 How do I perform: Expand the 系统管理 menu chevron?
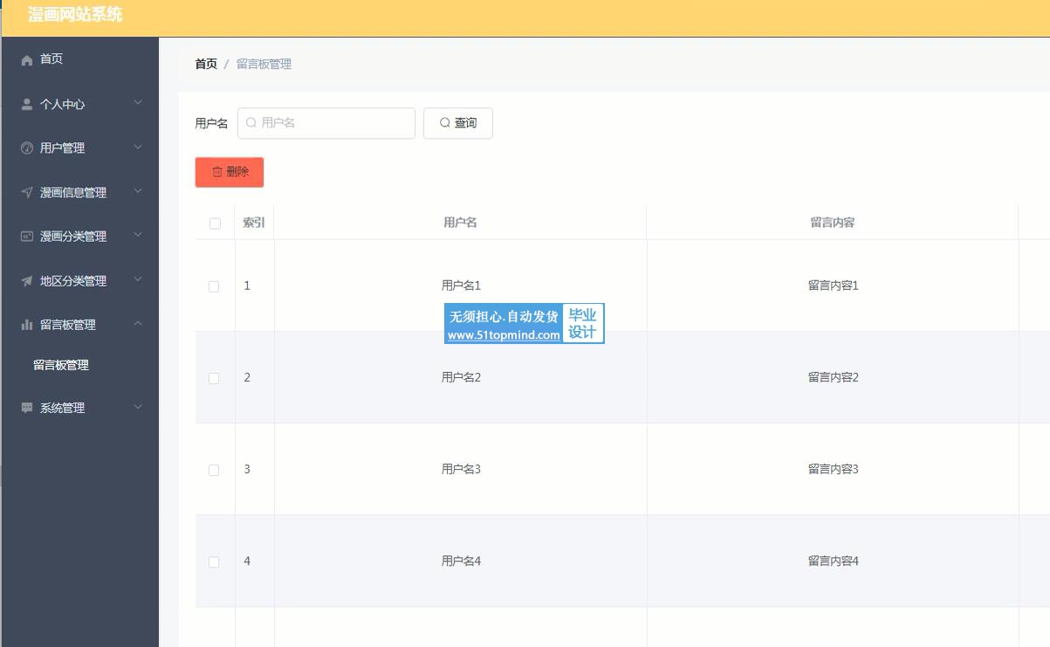pos(138,407)
